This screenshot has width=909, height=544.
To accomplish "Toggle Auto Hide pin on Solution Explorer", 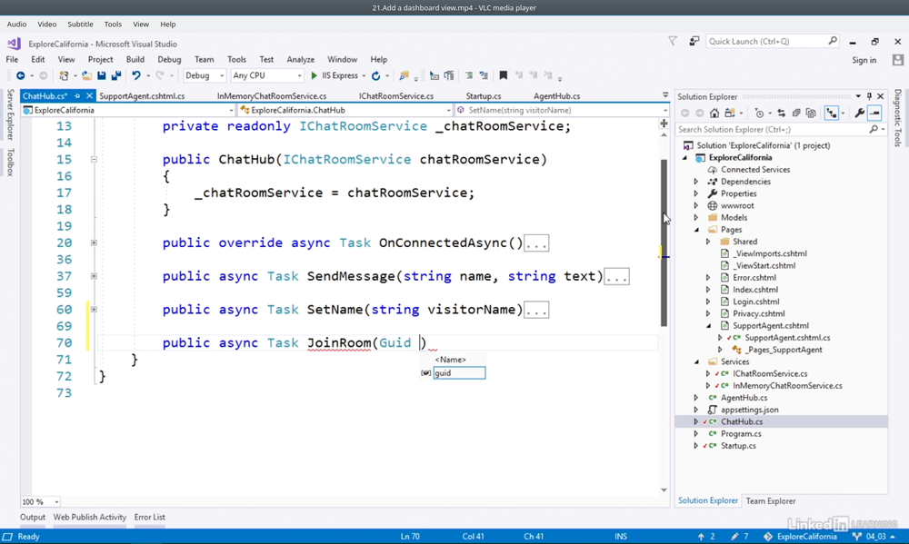I will click(869, 96).
